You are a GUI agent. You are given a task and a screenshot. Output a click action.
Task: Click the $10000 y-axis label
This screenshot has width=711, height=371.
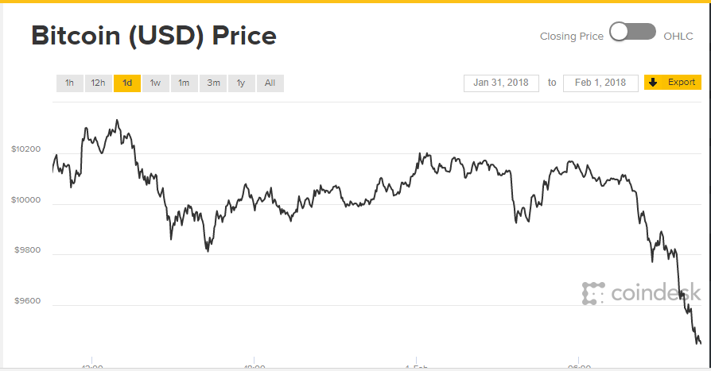[x=25, y=200]
